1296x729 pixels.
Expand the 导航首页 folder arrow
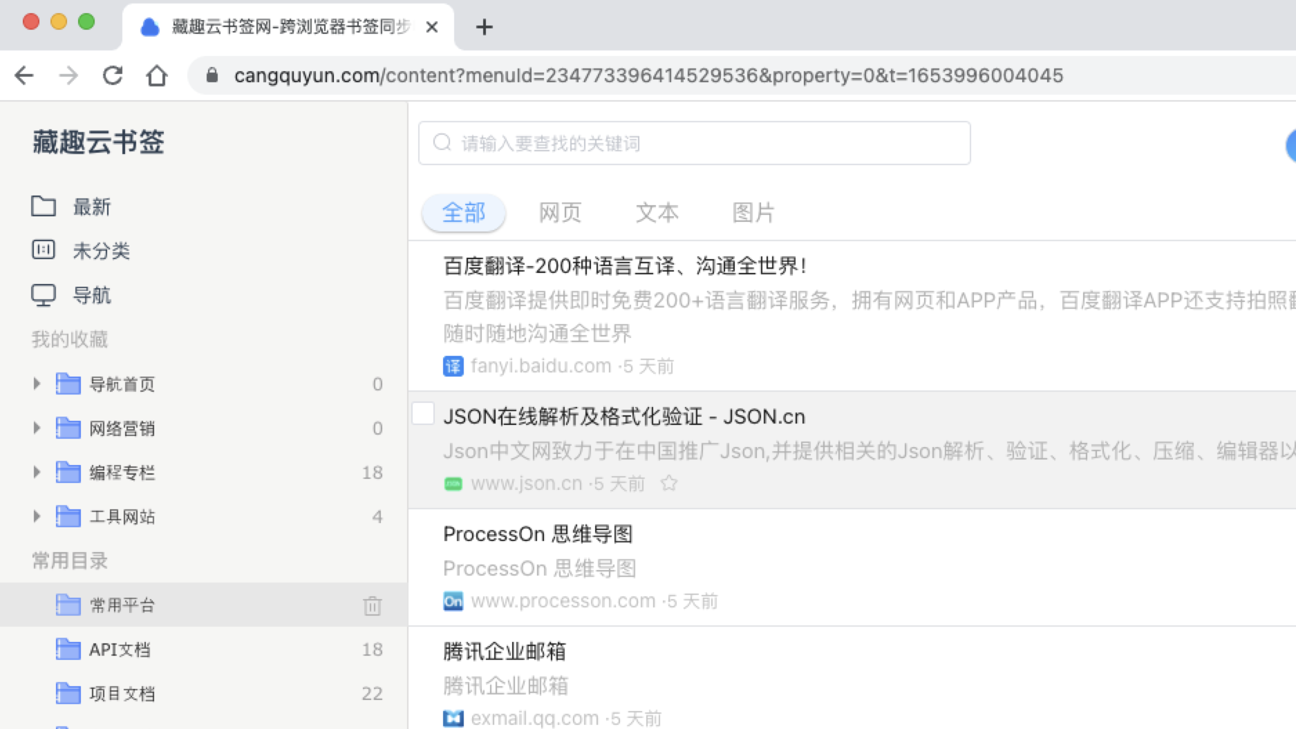37,384
